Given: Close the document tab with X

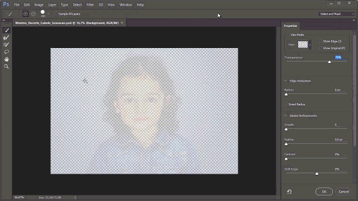Looking at the screenshot, I should (122, 23).
